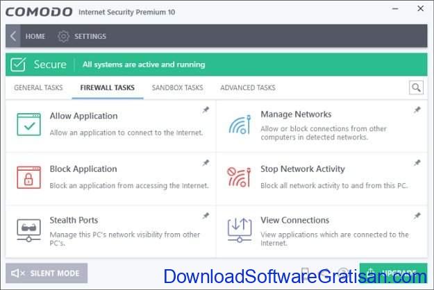
Task: Minimize the Comodo window
Action: [x=395, y=9]
